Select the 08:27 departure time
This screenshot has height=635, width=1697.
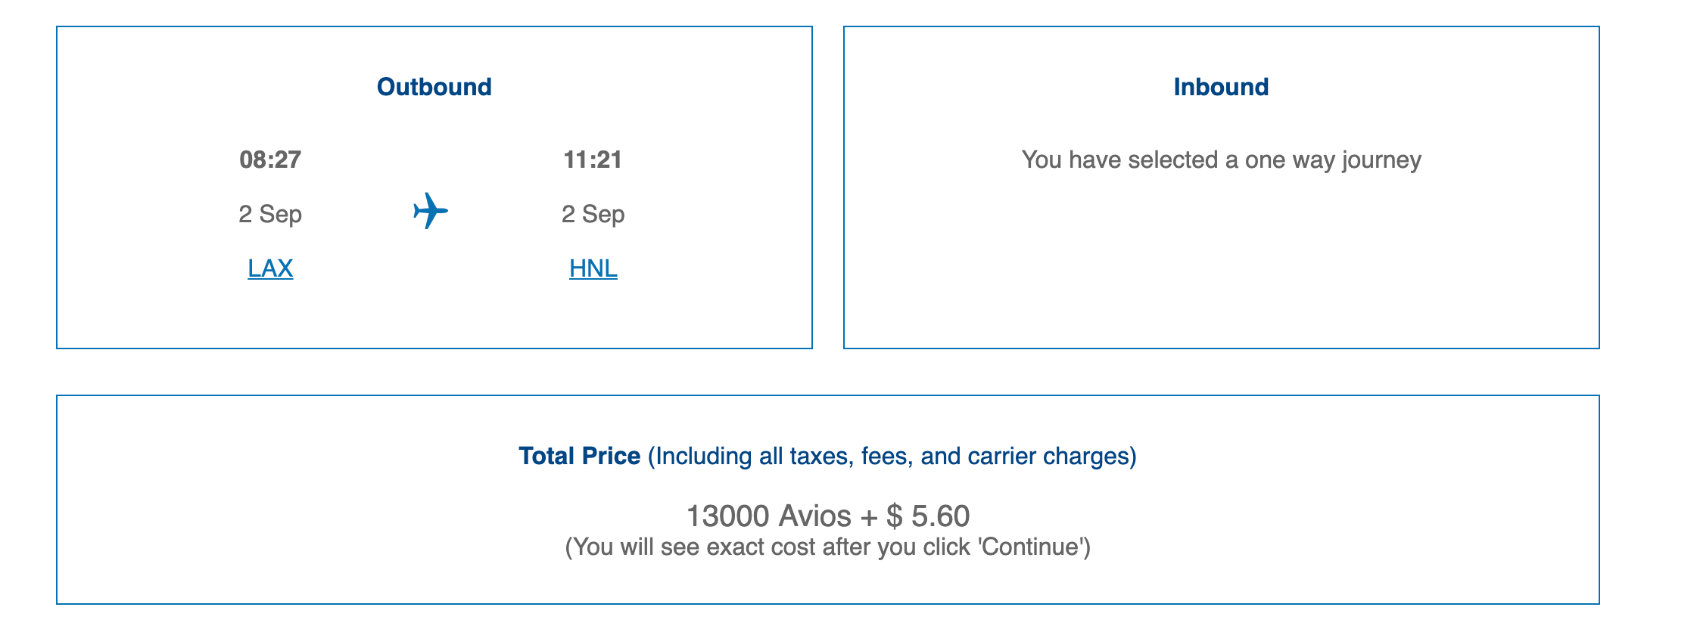(x=270, y=160)
